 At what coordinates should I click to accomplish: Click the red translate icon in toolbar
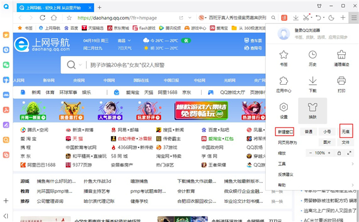click(x=284, y=17)
